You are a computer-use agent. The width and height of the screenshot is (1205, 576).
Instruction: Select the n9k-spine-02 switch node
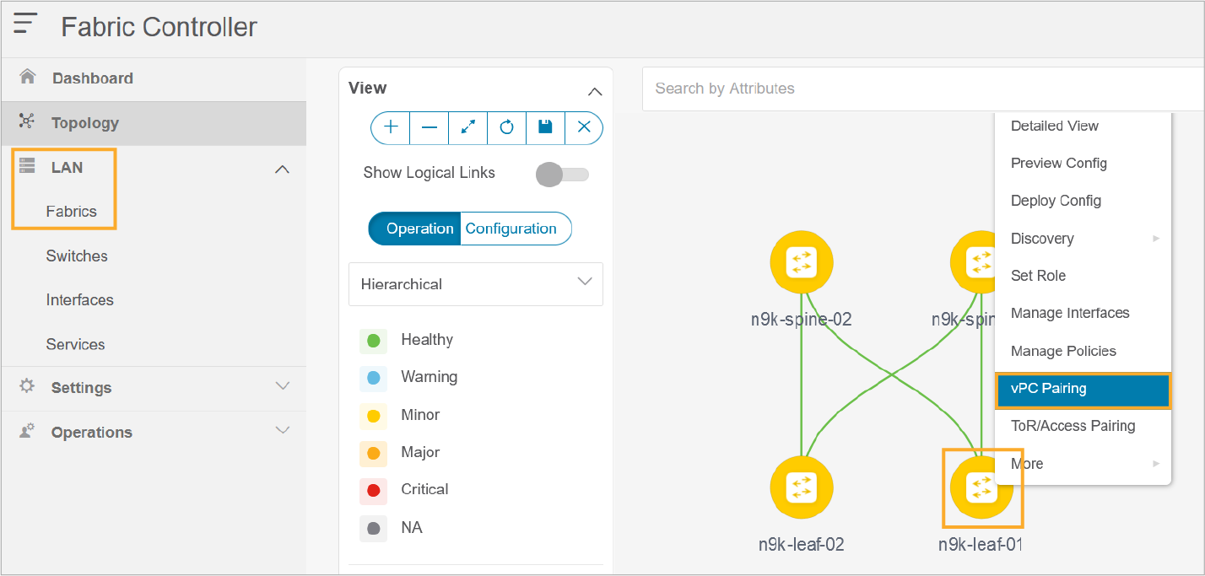(x=802, y=262)
